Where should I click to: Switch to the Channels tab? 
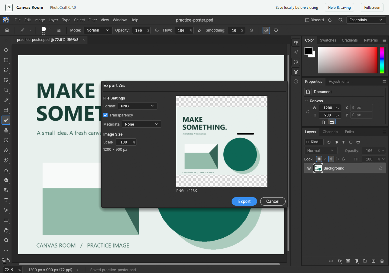tap(330, 132)
